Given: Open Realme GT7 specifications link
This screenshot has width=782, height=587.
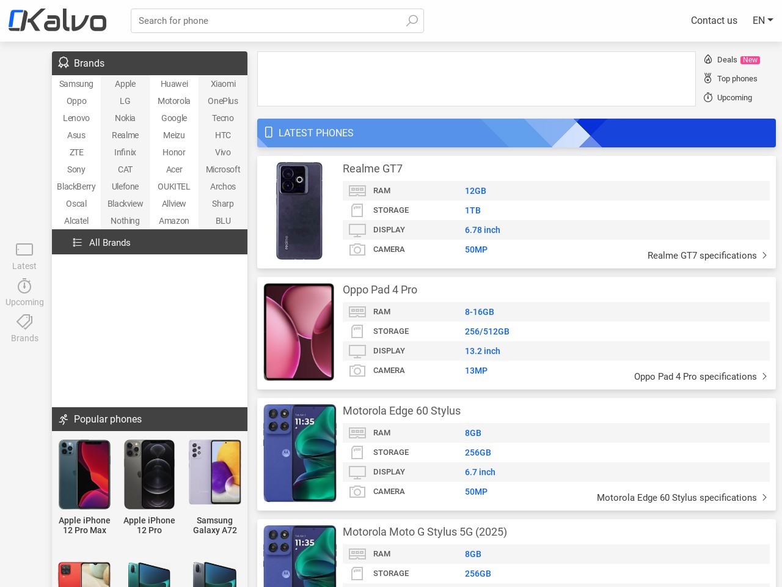Looking at the screenshot, I should coord(702,256).
